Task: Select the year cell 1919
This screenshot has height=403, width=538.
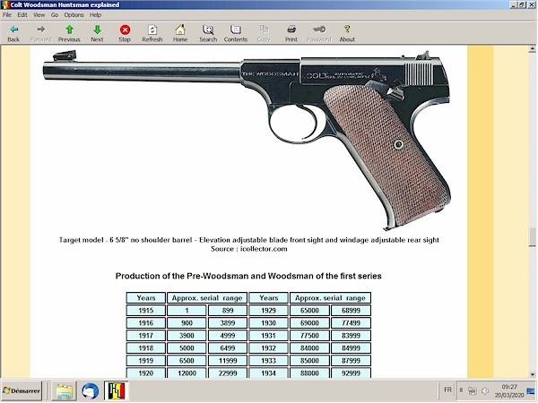Action: [146, 361]
